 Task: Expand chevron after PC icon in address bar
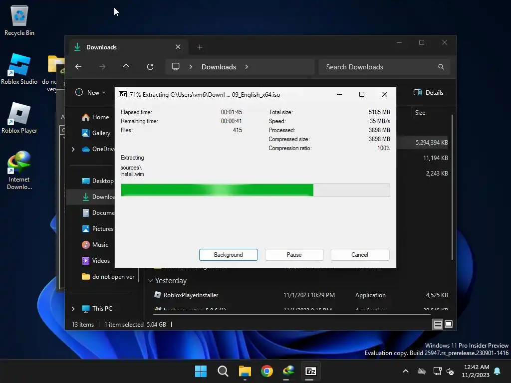coord(191,67)
